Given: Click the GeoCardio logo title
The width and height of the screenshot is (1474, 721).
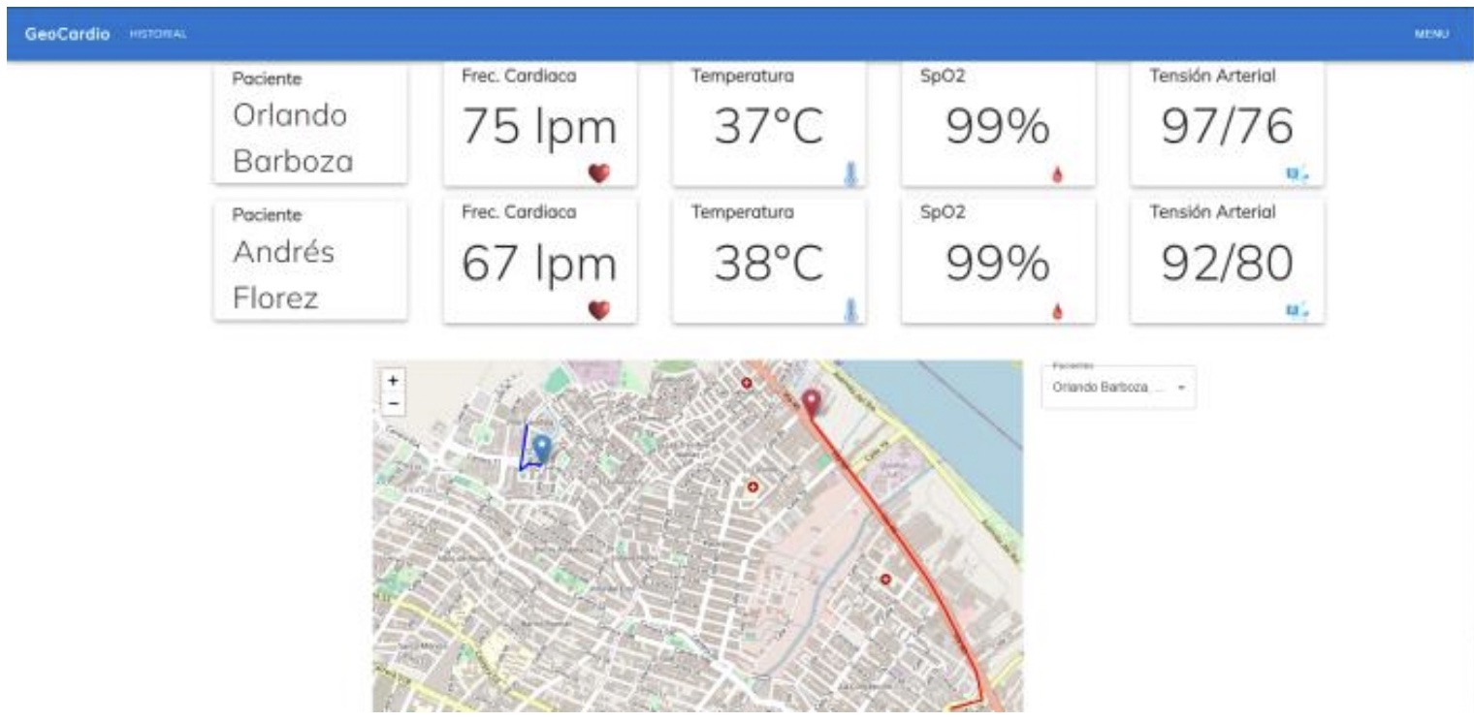Looking at the screenshot, I should [x=67, y=35].
